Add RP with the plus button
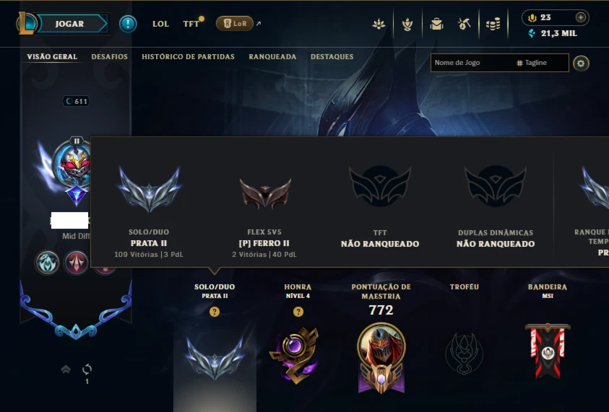 [x=581, y=17]
